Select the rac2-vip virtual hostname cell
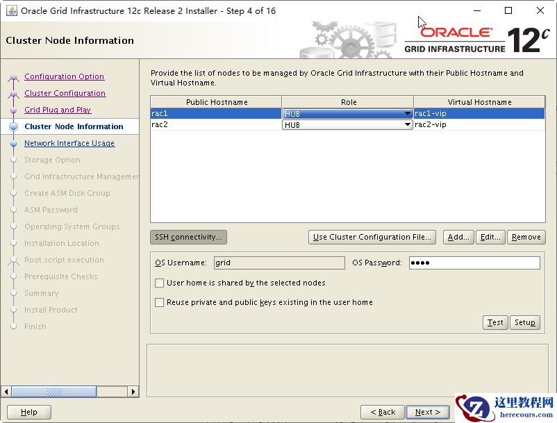 pos(479,124)
